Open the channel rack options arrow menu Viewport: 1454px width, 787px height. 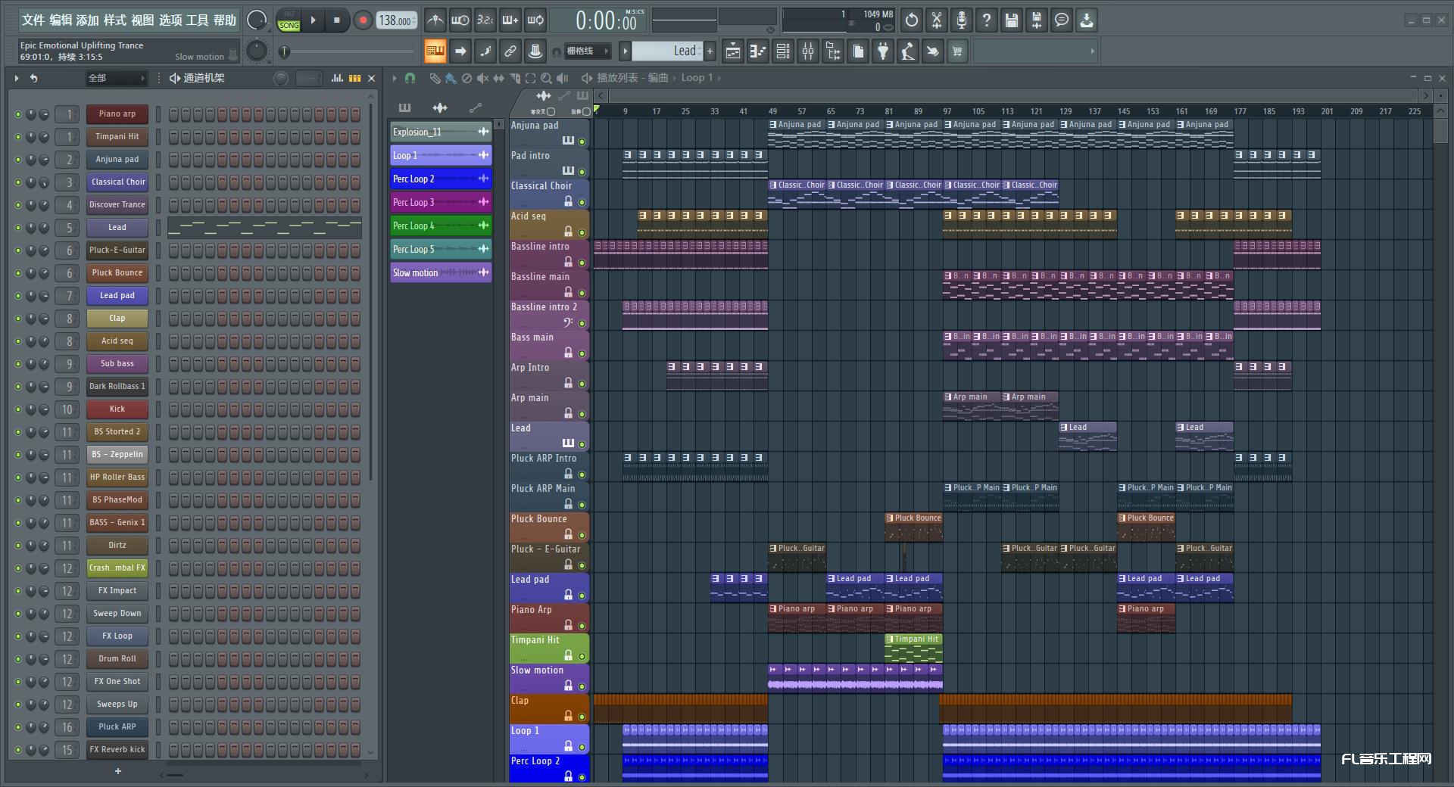pyautogui.click(x=16, y=78)
